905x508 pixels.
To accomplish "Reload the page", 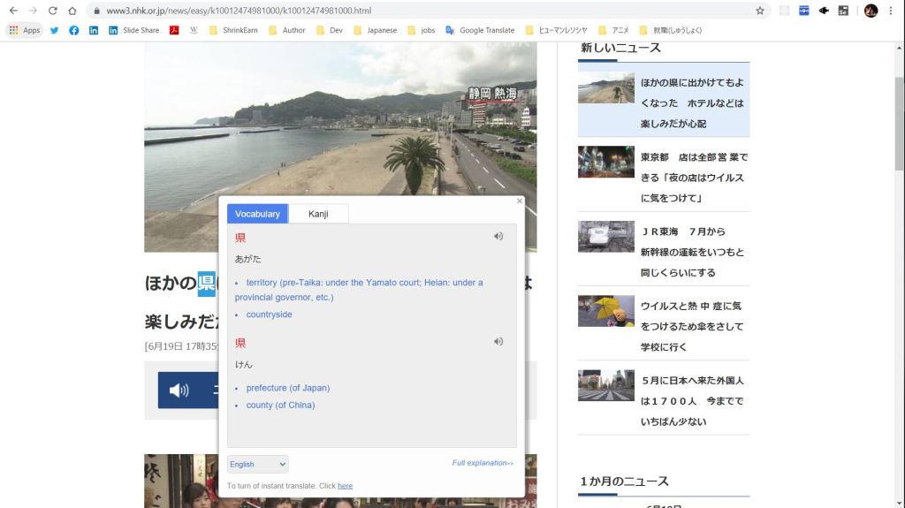I will point(53,11).
